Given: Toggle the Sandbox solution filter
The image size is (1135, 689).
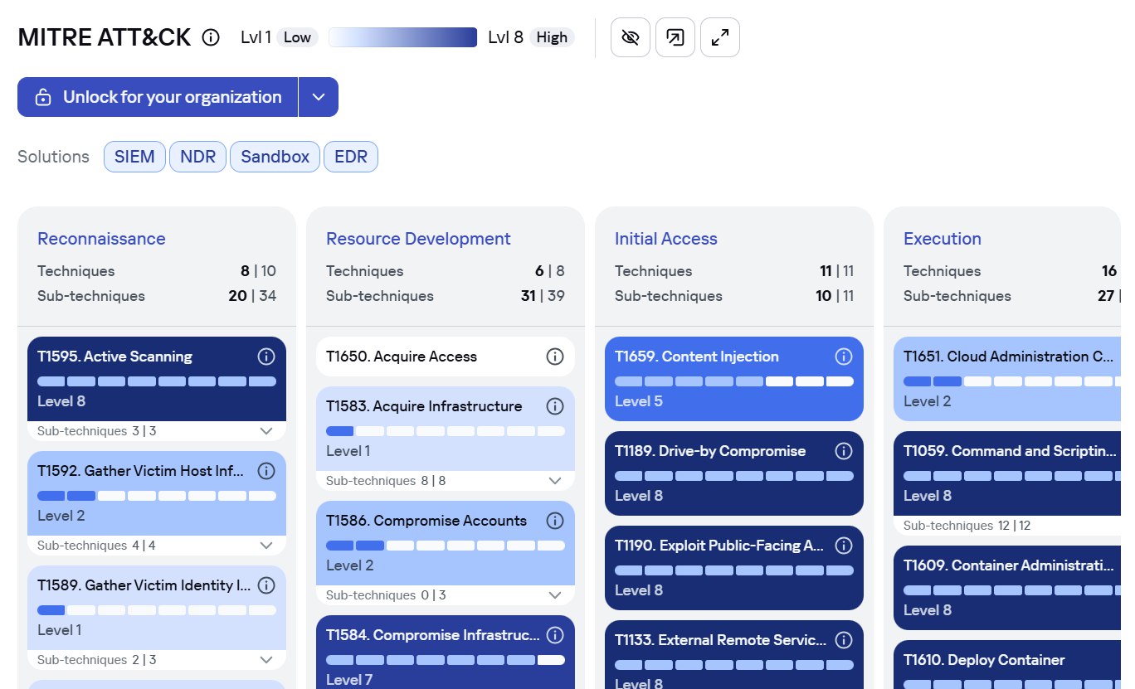Looking at the screenshot, I should 275,157.
